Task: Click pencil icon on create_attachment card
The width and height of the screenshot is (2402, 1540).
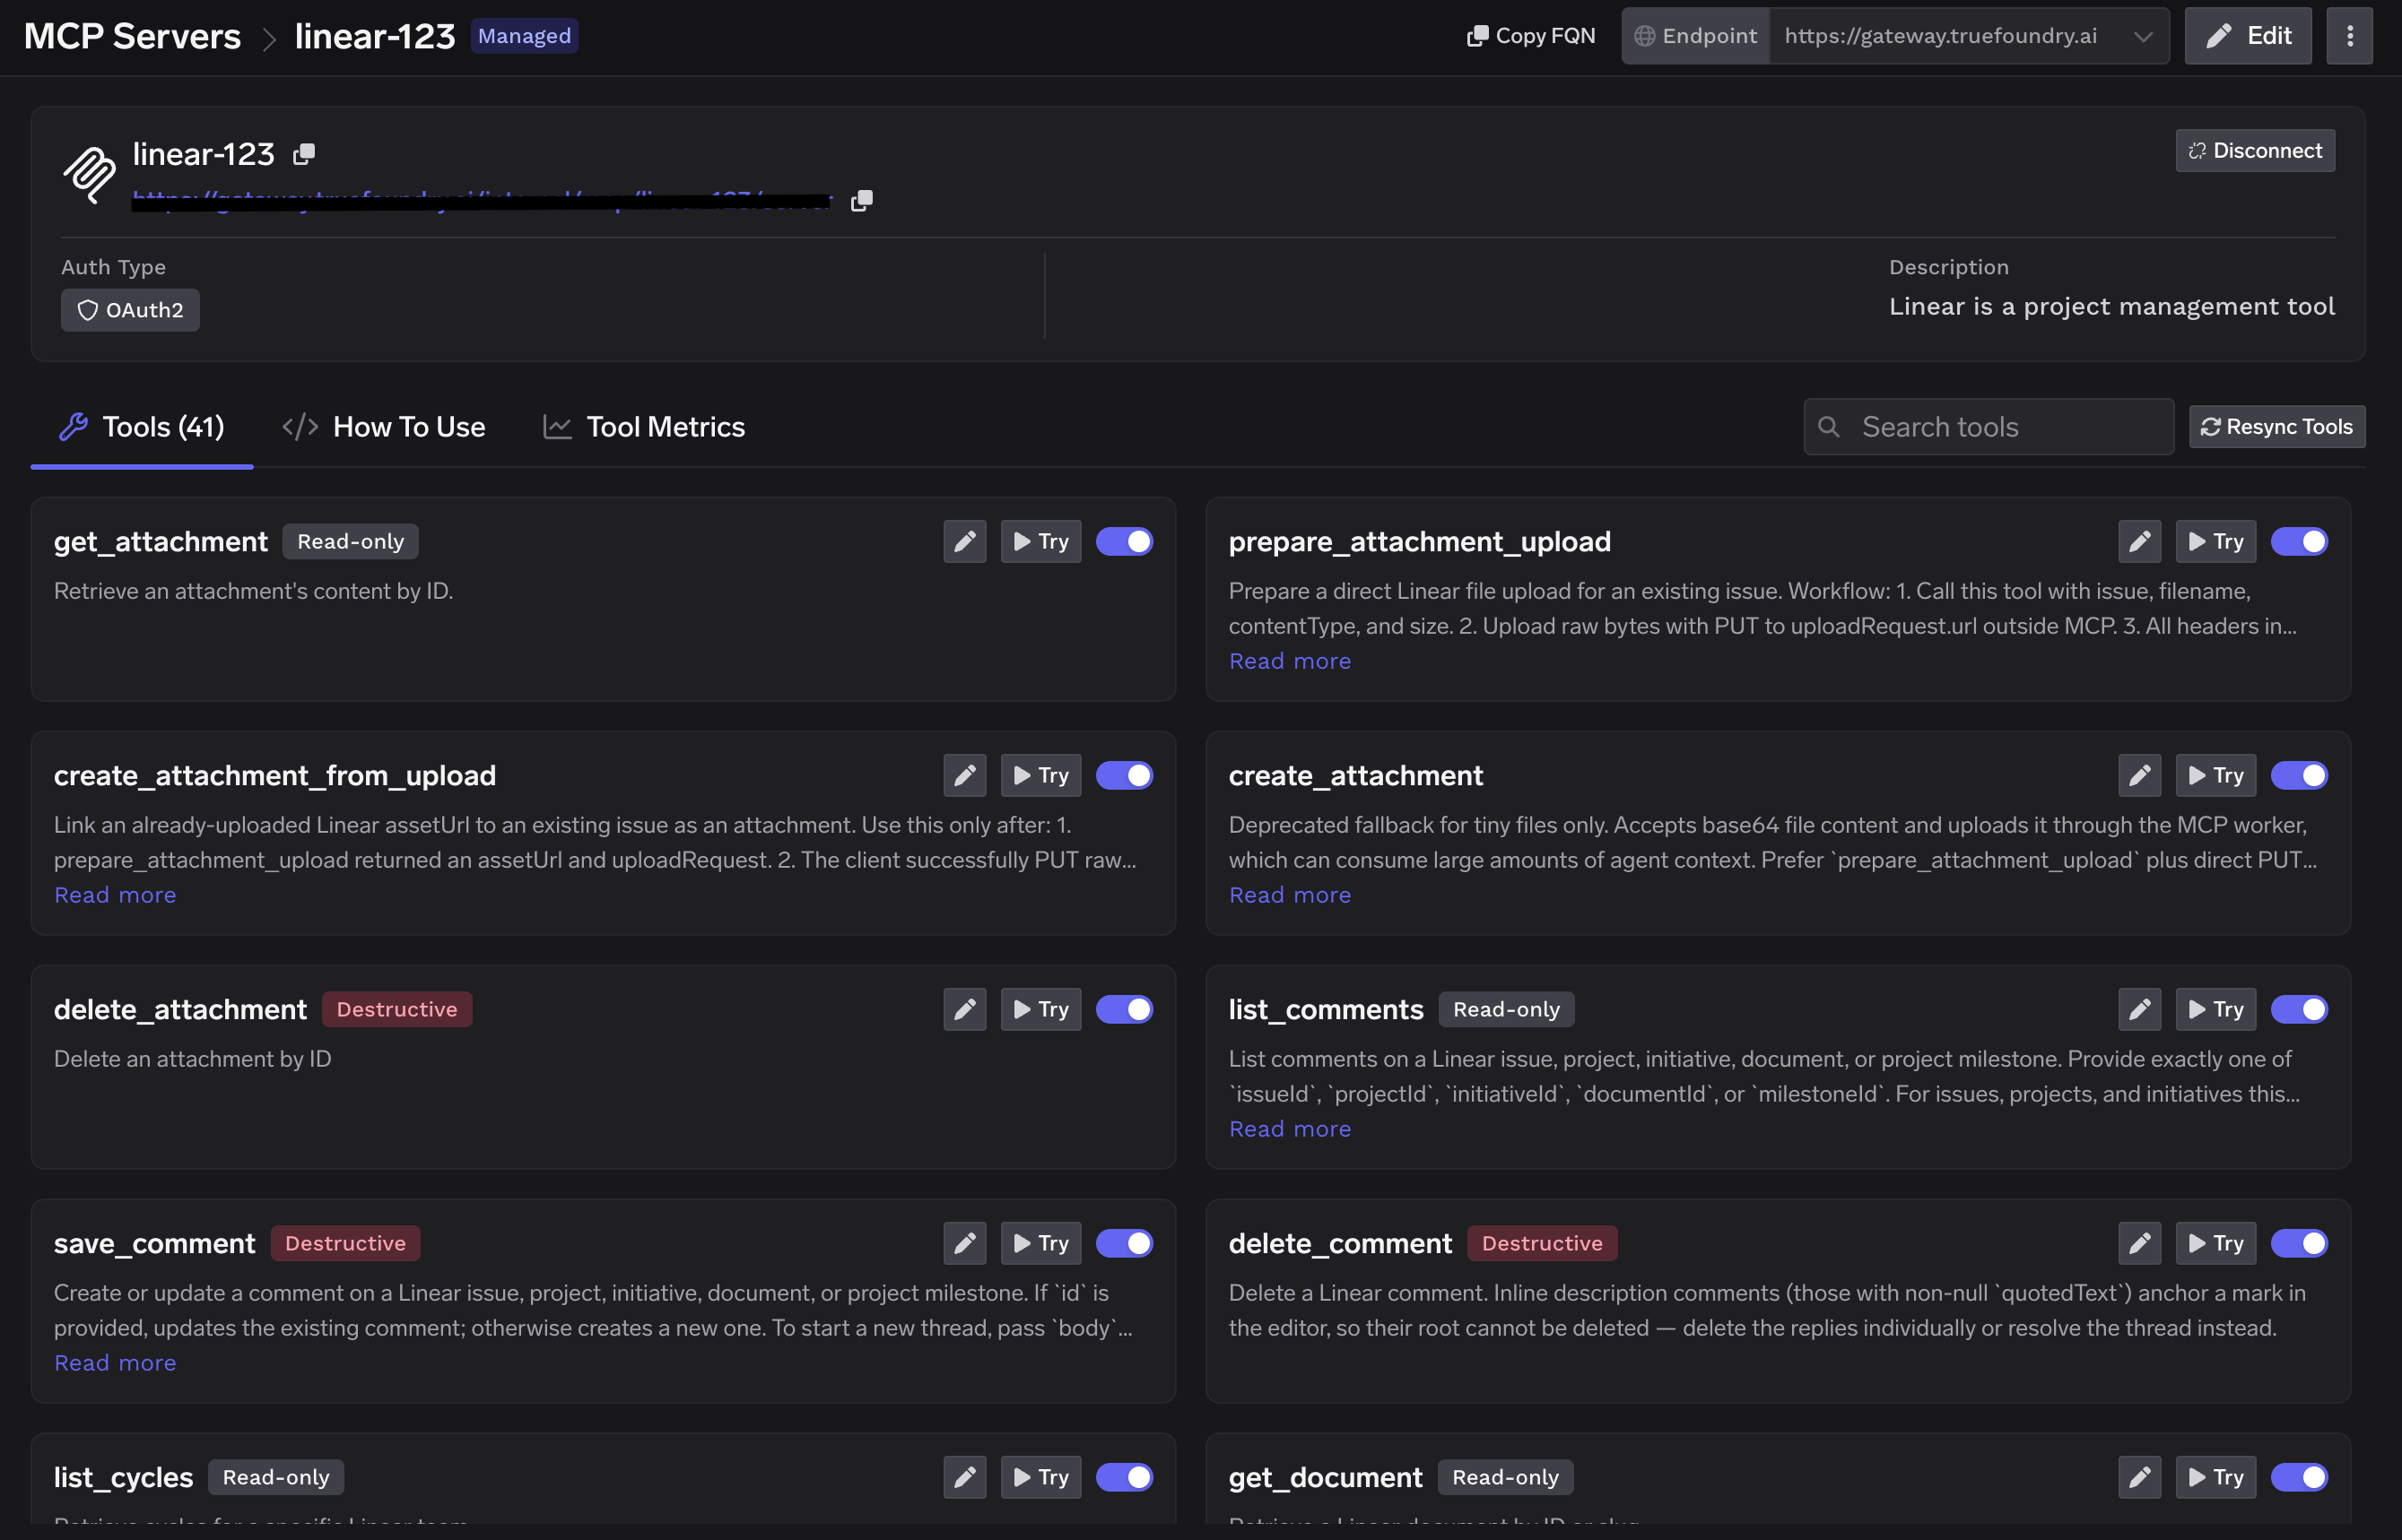Action: [x=2139, y=775]
